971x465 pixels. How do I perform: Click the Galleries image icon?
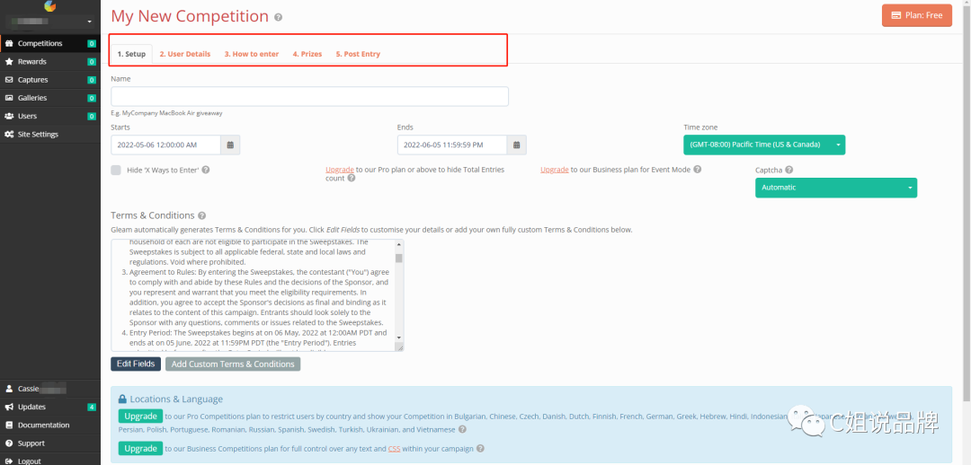(9, 98)
